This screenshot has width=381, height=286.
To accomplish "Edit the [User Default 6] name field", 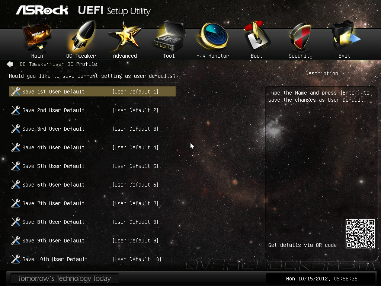I will point(135,185).
